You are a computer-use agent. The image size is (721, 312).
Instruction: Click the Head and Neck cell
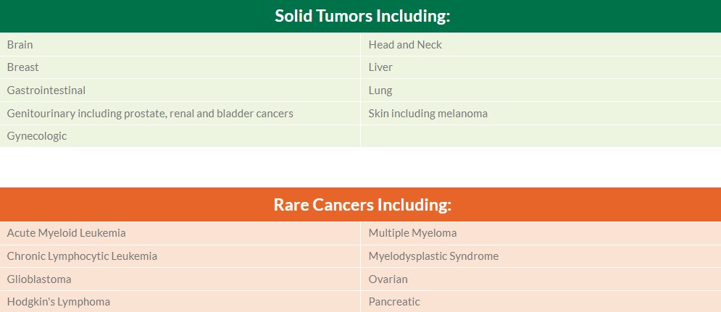click(x=405, y=45)
